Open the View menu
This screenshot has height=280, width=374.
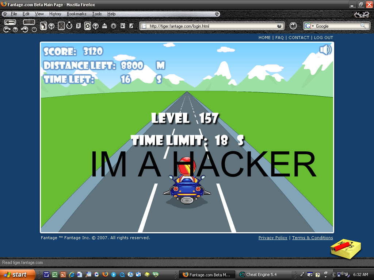point(39,14)
